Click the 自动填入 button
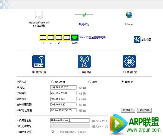Screen dimensions: 163x136 (128, 110)
